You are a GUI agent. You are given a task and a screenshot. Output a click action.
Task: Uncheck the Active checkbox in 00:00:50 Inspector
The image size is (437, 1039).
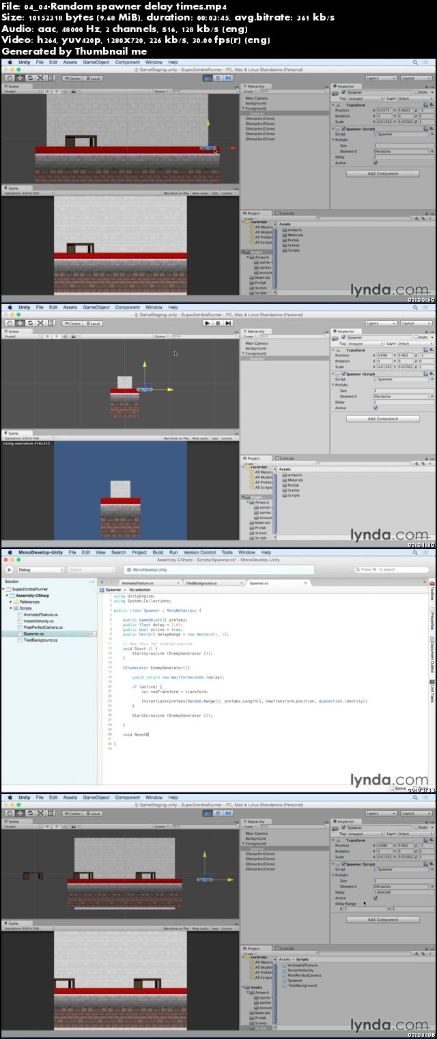(x=375, y=163)
